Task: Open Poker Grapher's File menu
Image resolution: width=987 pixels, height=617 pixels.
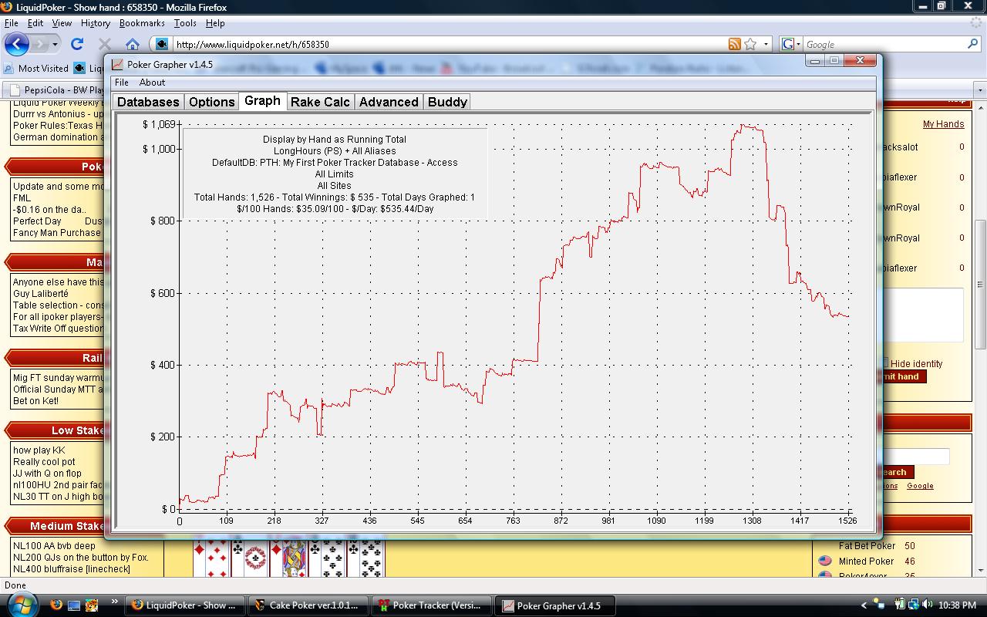Action: click(122, 83)
